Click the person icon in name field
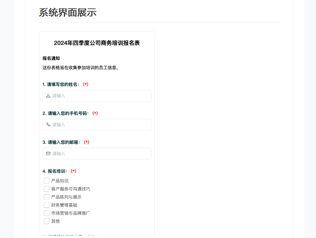Viewport: 316px width, 238px height. point(48,96)
